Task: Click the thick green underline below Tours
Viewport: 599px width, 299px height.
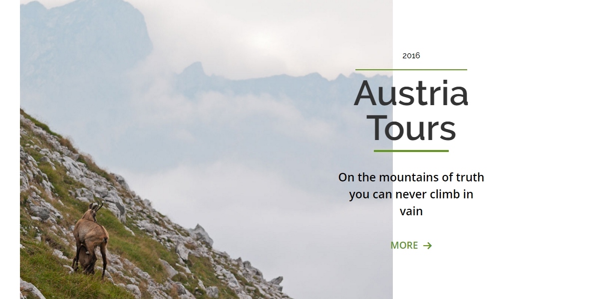Action: 411,151
